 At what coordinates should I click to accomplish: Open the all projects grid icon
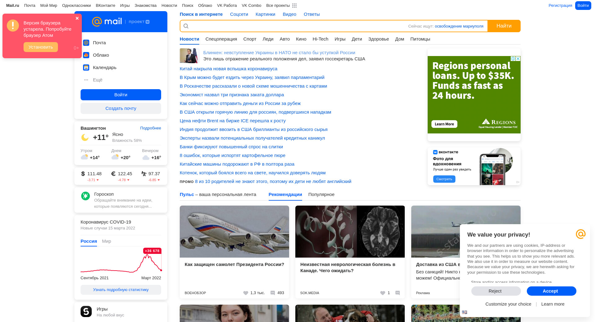294,6
